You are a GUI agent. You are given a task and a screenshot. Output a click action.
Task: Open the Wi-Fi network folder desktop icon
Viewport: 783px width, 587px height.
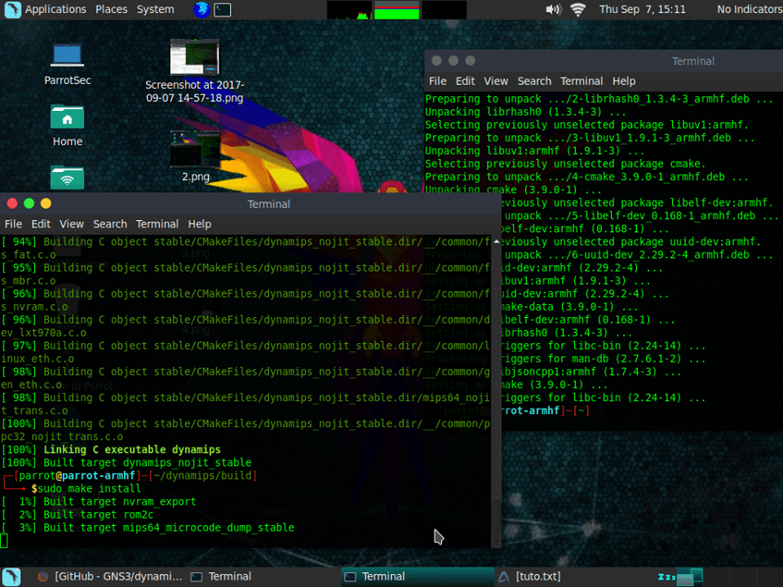coord(68,177)
